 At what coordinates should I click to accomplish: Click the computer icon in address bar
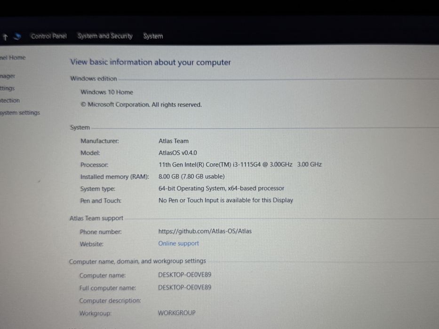(x=17, y=36)
